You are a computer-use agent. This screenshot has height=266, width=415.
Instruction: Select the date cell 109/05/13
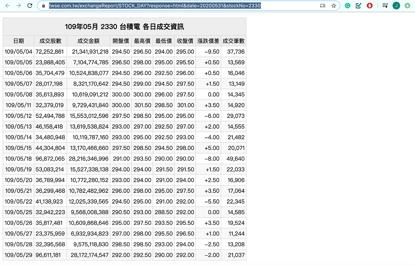click(18, 126)
